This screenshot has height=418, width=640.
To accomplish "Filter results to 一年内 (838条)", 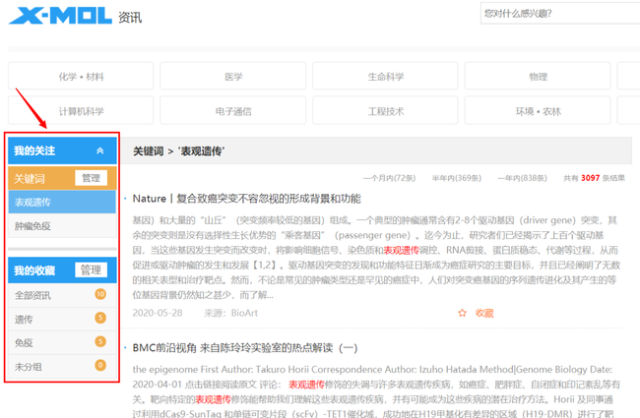I will point(521,179).
